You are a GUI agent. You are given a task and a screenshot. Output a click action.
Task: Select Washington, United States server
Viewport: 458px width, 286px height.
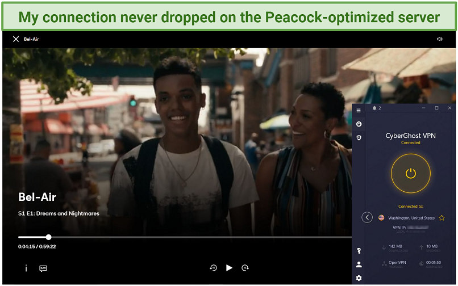tap(411, 218)
